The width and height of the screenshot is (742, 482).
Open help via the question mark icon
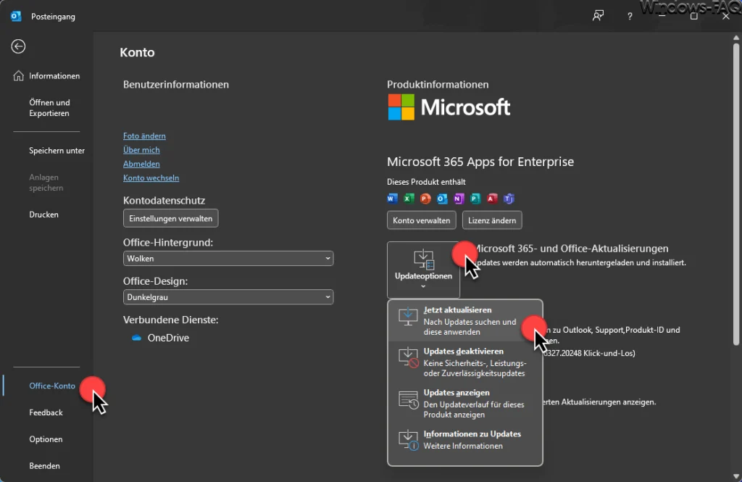[630, 17]
